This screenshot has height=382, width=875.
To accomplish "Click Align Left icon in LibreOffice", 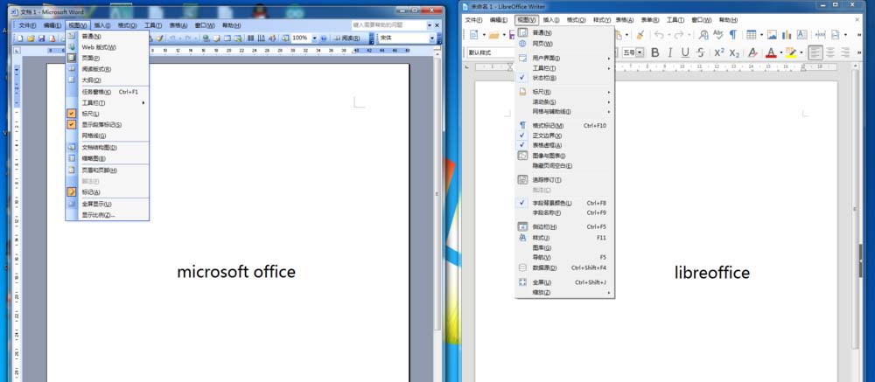I will [x=815, y=52].
